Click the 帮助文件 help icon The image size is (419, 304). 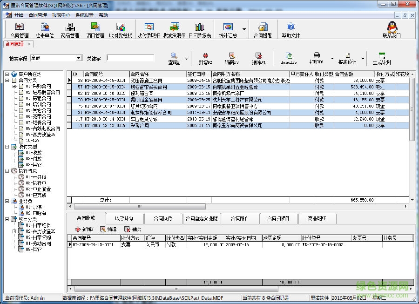click(291, 30)
